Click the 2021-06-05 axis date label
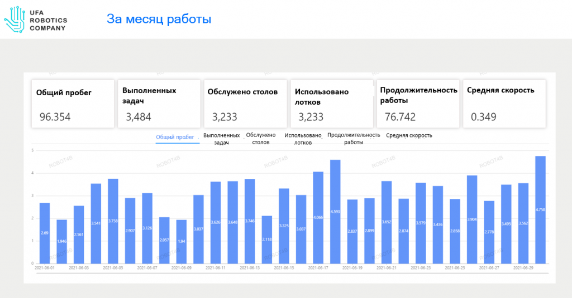The image size is (572, 298). [113, 268]
